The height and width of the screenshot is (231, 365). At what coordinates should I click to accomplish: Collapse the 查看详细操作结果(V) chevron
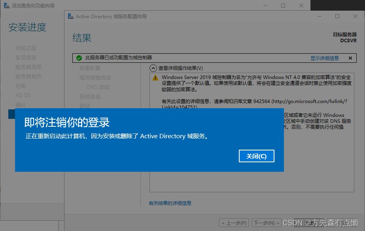coord(153,68)
